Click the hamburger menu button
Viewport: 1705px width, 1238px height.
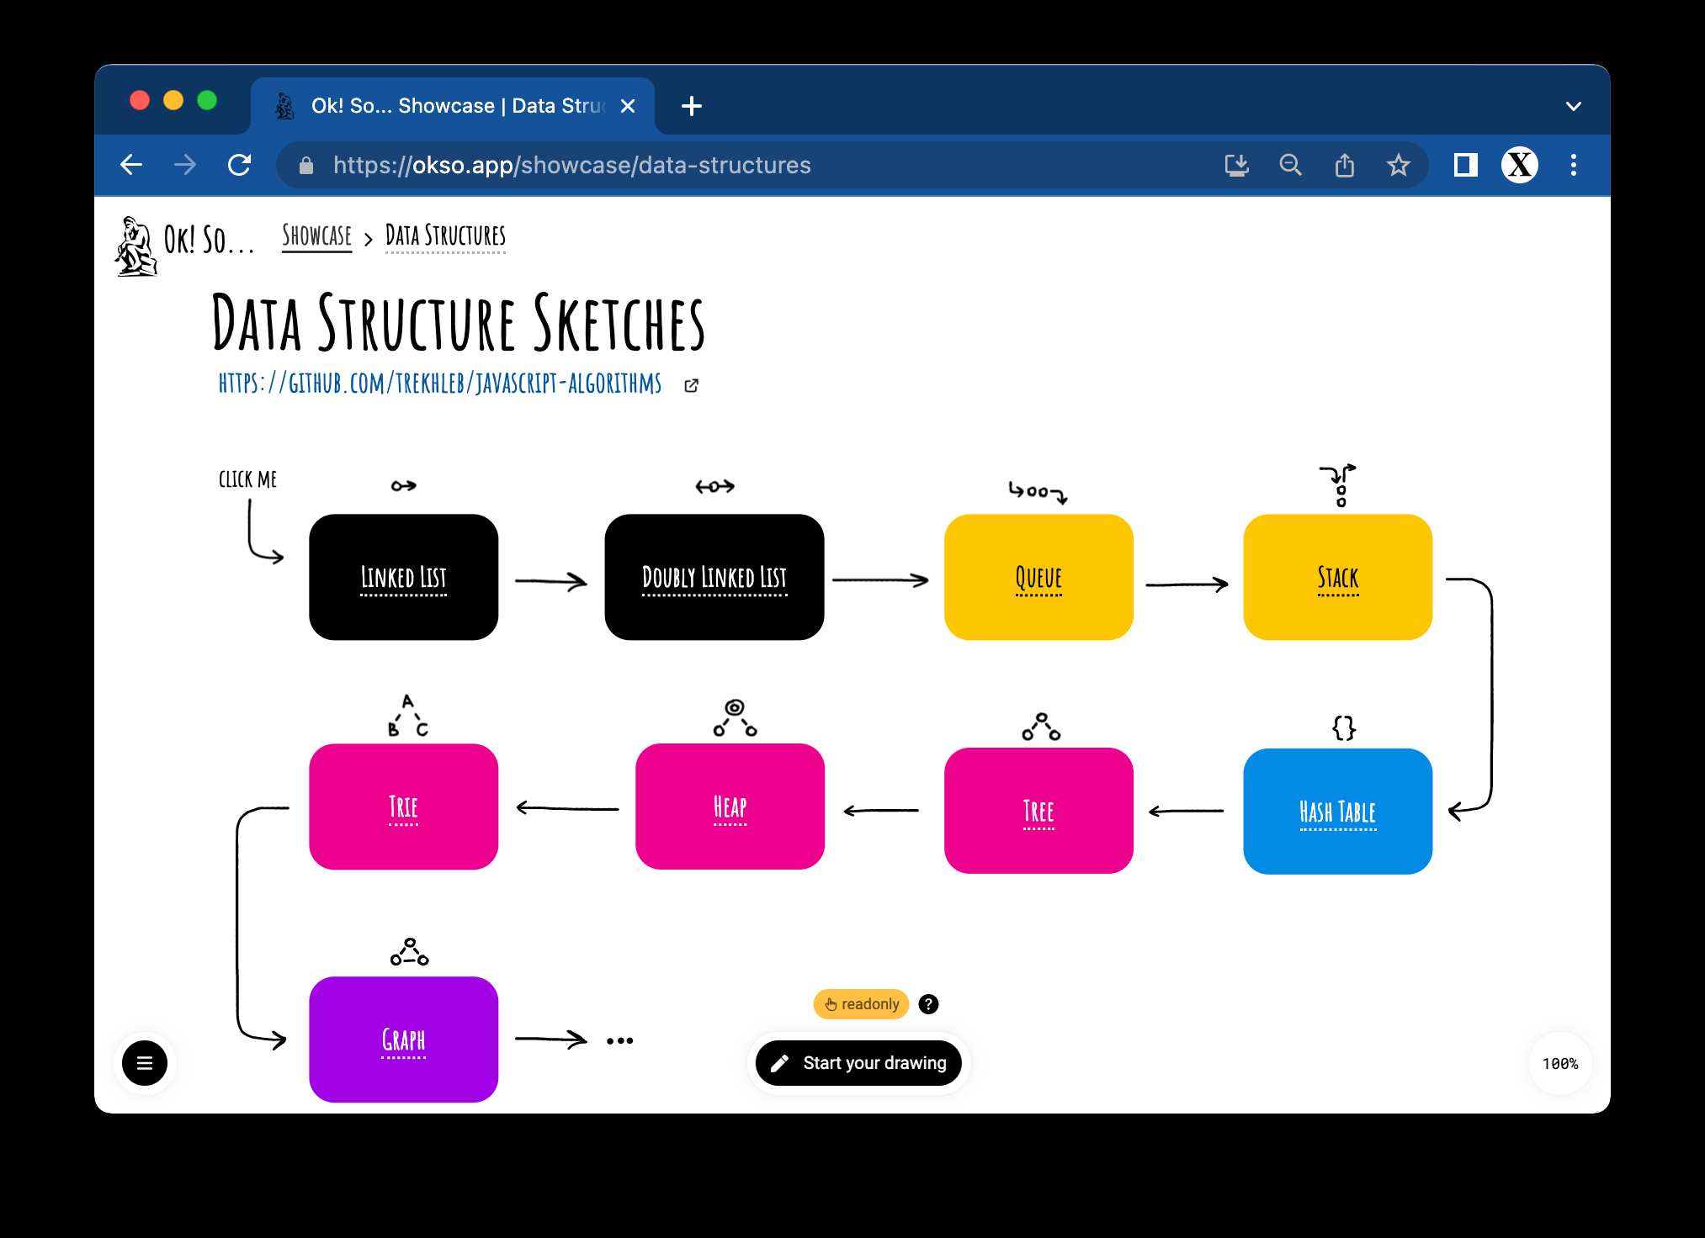[x=144, y=1062]
